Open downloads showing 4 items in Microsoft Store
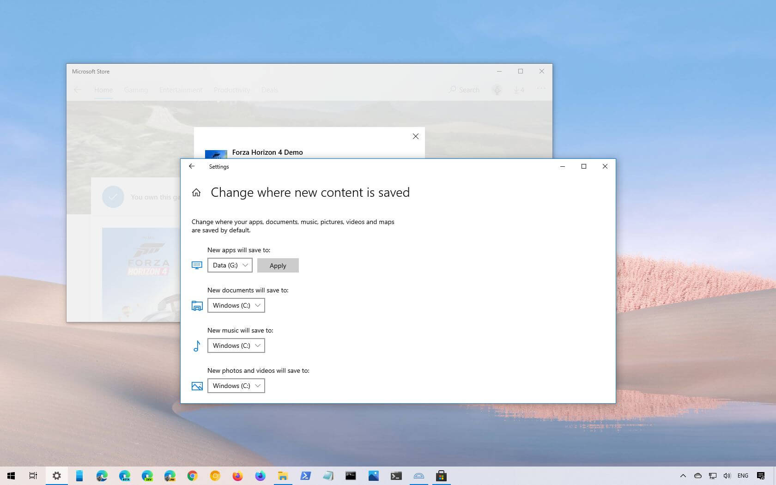 tap(518, 90)
